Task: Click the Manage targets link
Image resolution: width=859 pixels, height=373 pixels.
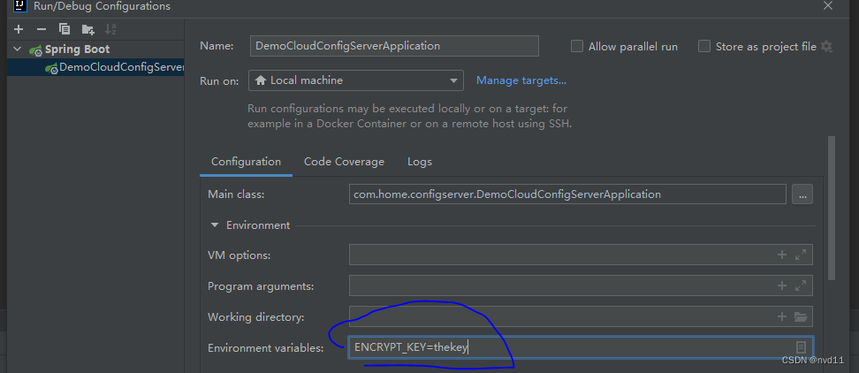Action: [521, 80]
